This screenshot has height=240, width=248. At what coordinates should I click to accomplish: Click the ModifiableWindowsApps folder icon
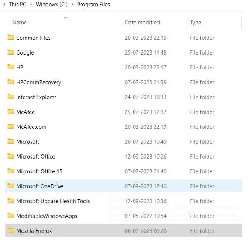coord(11,216)
